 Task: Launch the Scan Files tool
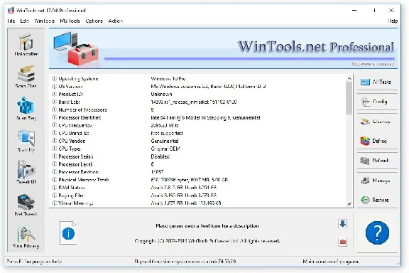(x=26, y=77)
